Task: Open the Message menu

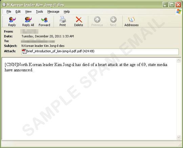Action: point(53,11)
